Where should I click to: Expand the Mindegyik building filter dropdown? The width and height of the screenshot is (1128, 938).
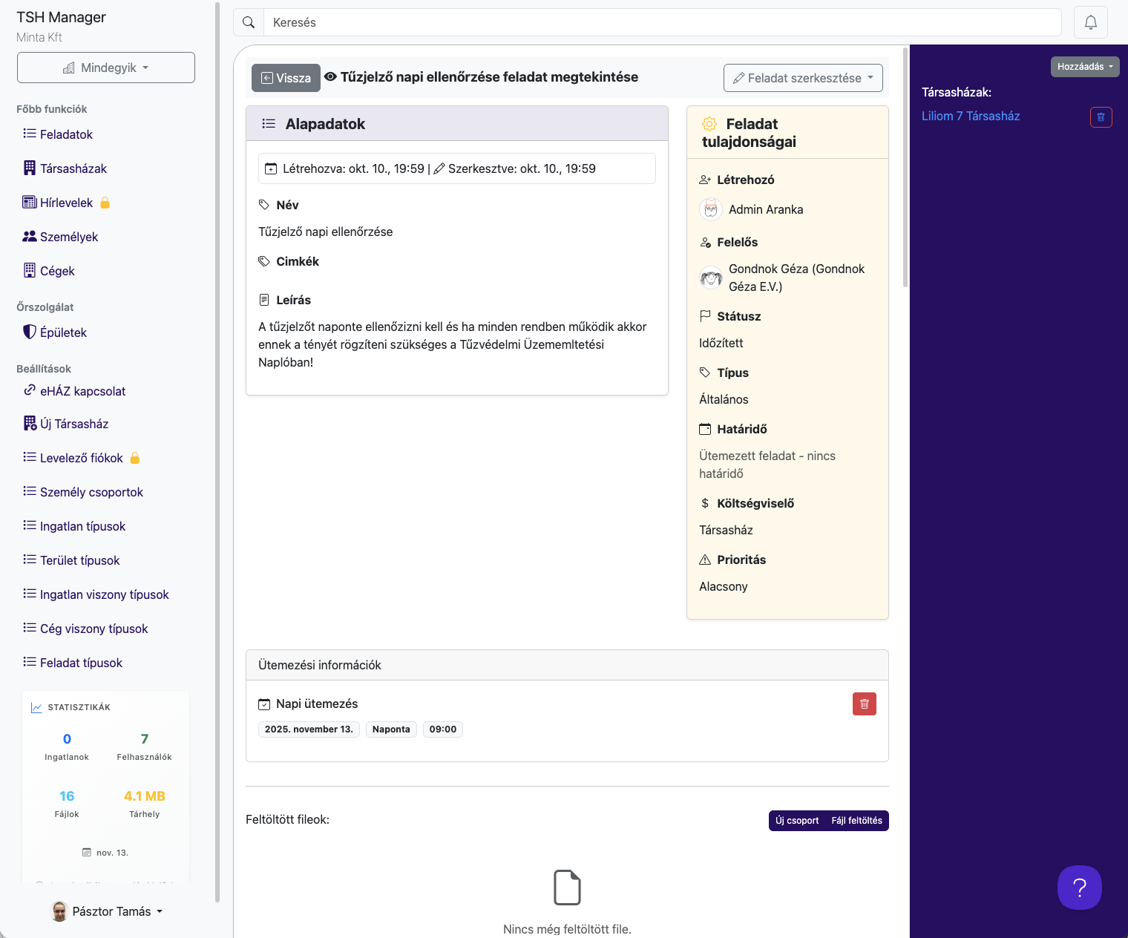click(106, 68)
